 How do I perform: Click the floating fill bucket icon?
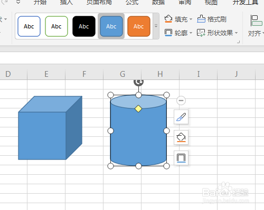click(181, 137)
